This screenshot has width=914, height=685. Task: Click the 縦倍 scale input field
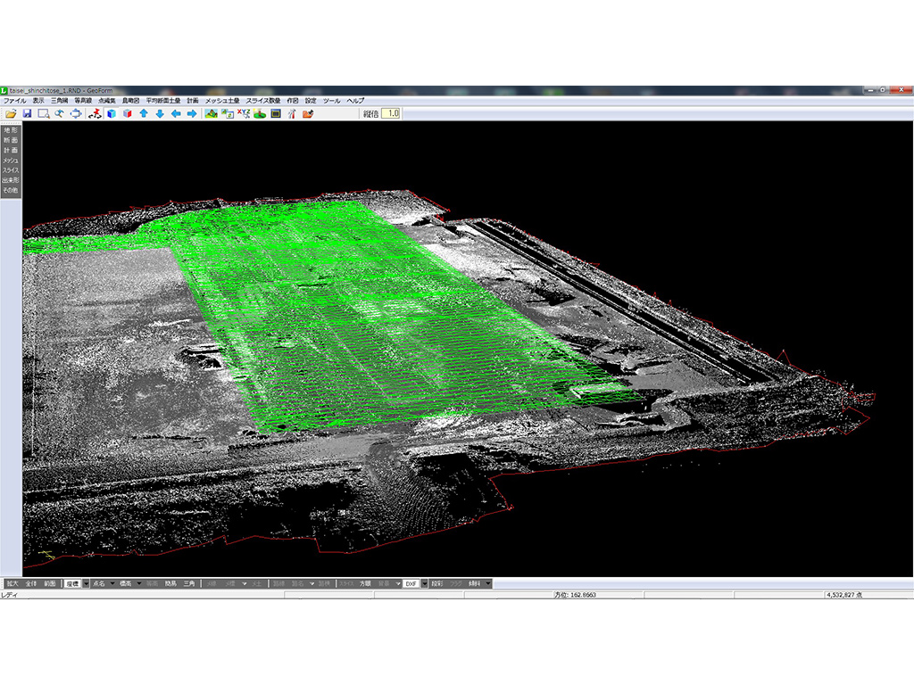click(x=391, y=114)
